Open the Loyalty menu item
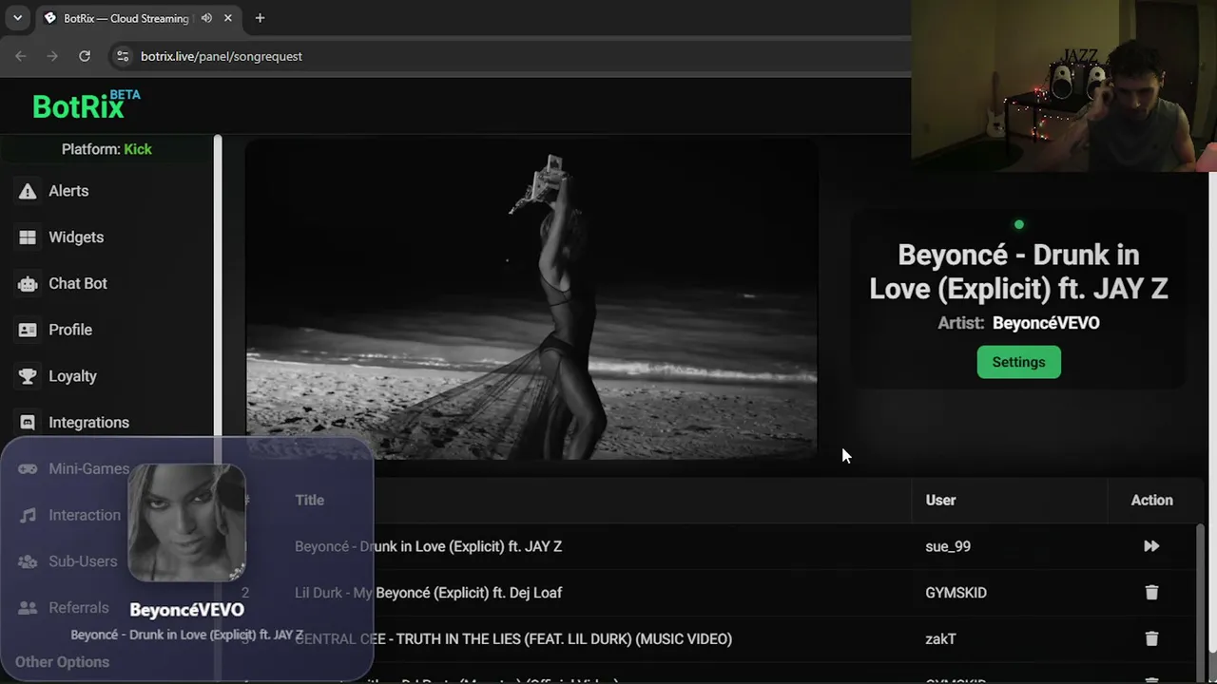The height and width of the screenshot is (684, 1217). 72,376
